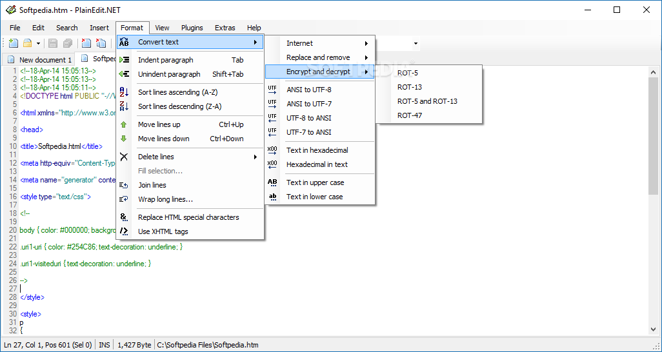Click the UTF-7 to ANSI icon
Image resolution: width=662 pixels, height=352 pixels.
272,132
